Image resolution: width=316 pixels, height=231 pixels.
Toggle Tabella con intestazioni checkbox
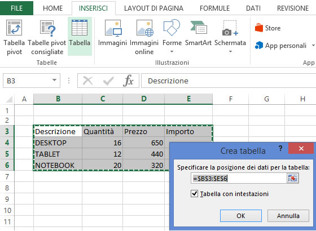tap(194, 194)
